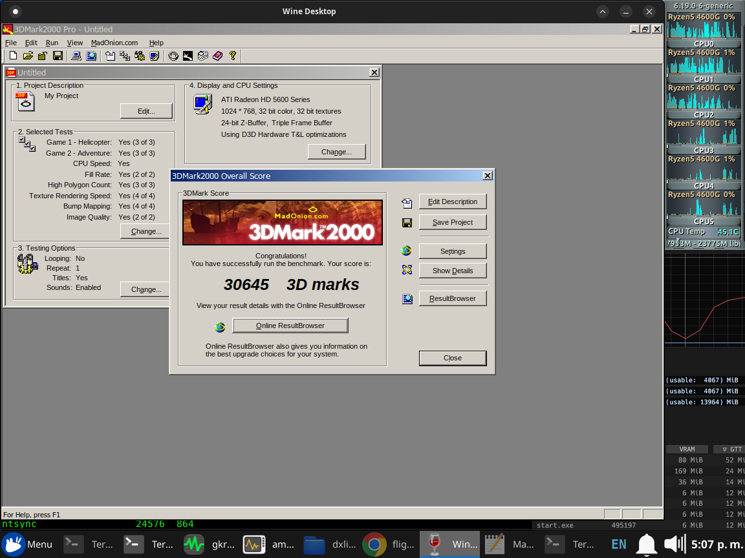Click the Game 1 - Helicopter row
The image size is (745, 558).
[x=100, y=142]
